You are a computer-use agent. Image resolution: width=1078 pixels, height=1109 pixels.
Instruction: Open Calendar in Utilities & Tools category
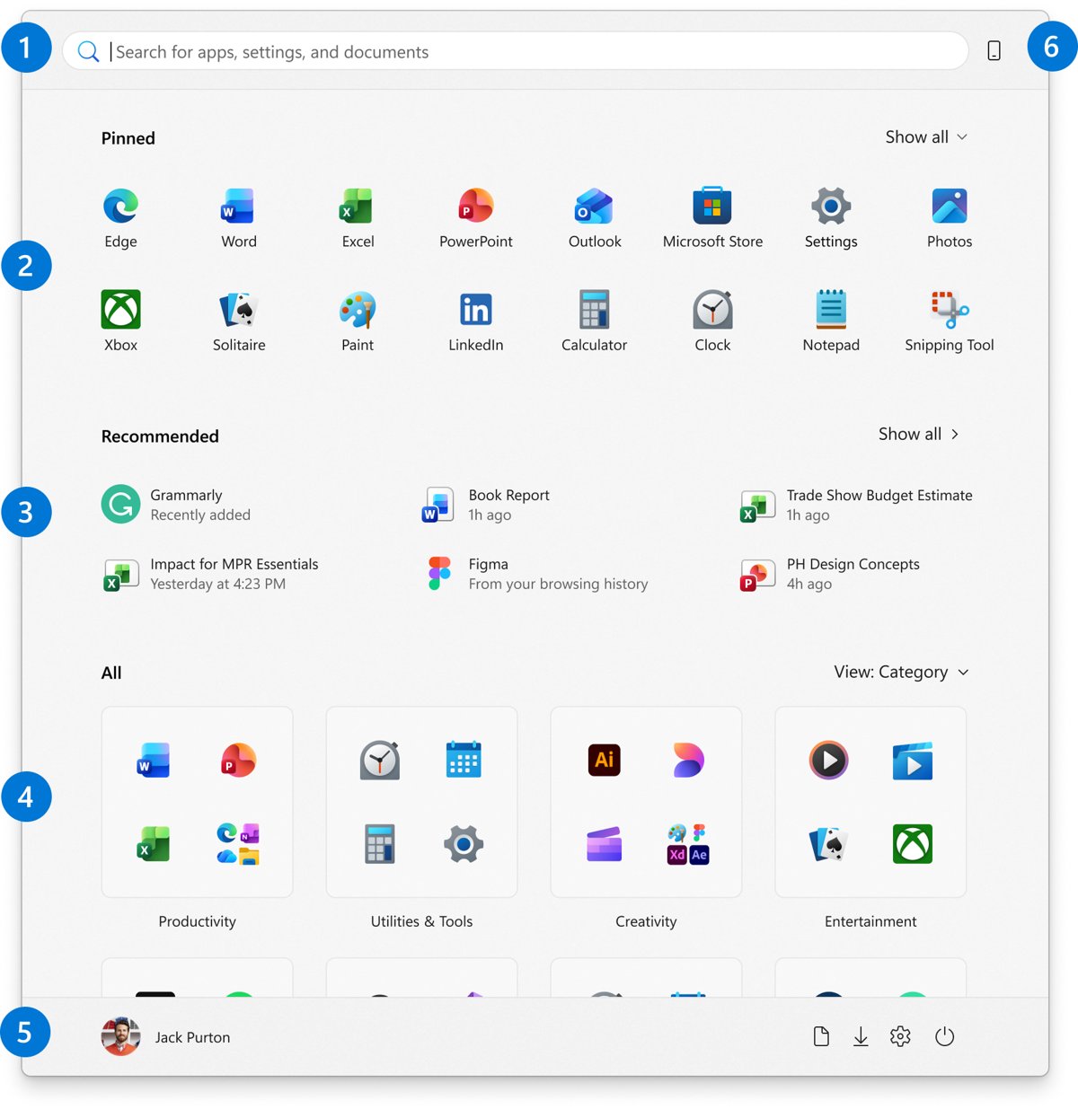click(x=464, y=760)
